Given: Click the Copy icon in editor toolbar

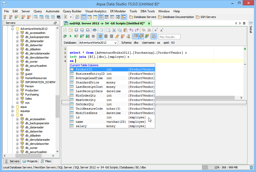Looking at the screenshot, I should [x=120, y=30].
